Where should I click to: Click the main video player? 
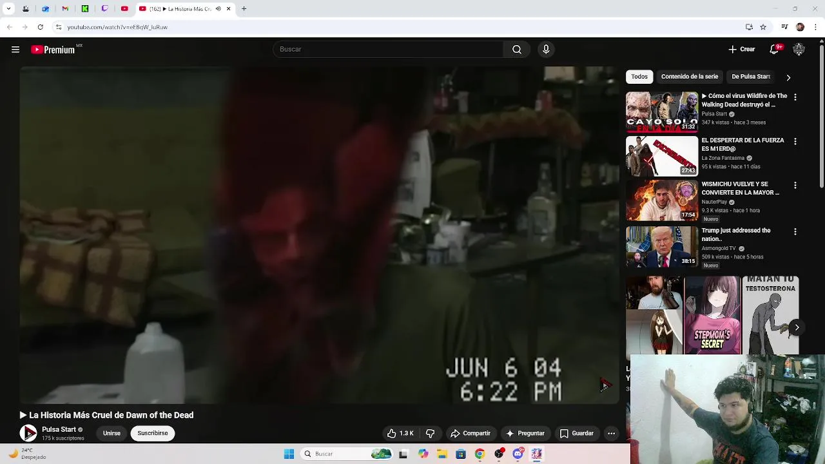[x=319, y=235]
